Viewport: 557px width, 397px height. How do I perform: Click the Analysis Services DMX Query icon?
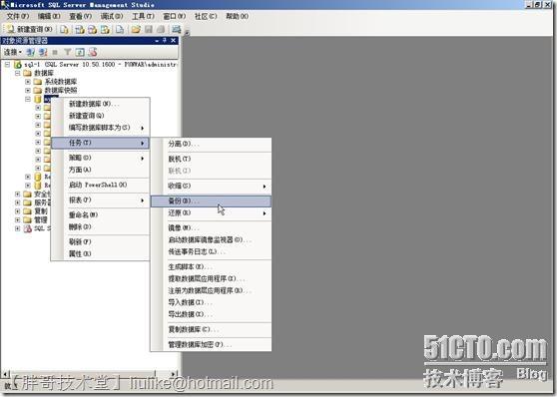(x=93, y=30)
